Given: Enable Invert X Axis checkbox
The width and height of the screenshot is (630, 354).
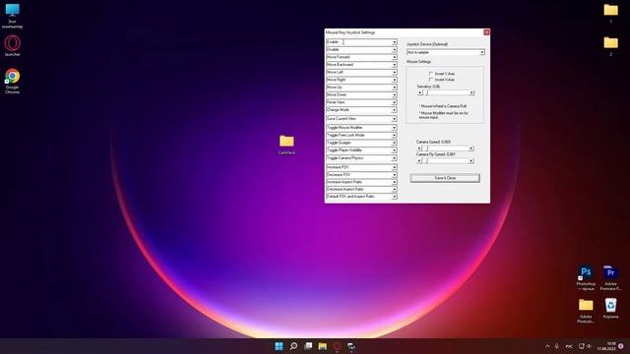Looking at the screenshot, I should [431, 80].
